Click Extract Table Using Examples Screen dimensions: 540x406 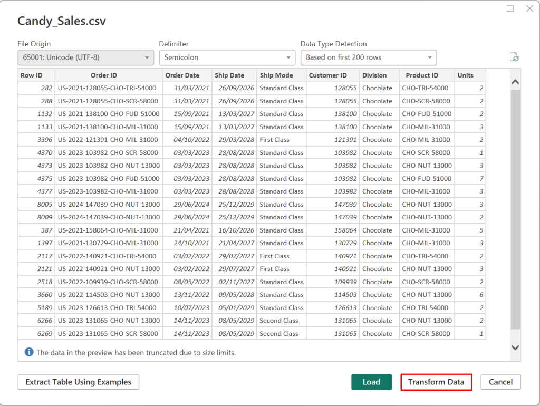[x=79, y=382]
